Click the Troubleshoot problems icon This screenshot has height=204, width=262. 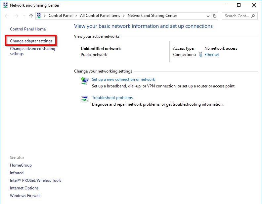[x=84, y=99]
